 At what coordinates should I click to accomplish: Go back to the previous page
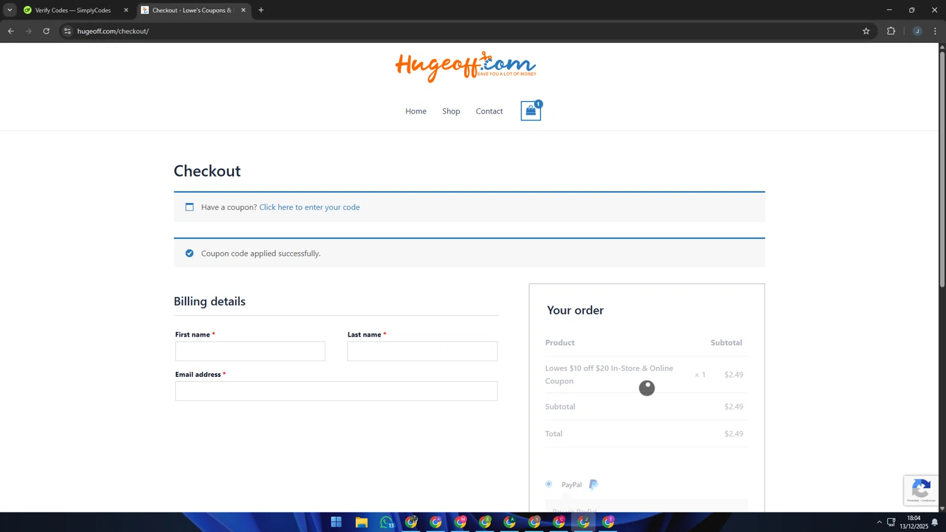(11, 31)
